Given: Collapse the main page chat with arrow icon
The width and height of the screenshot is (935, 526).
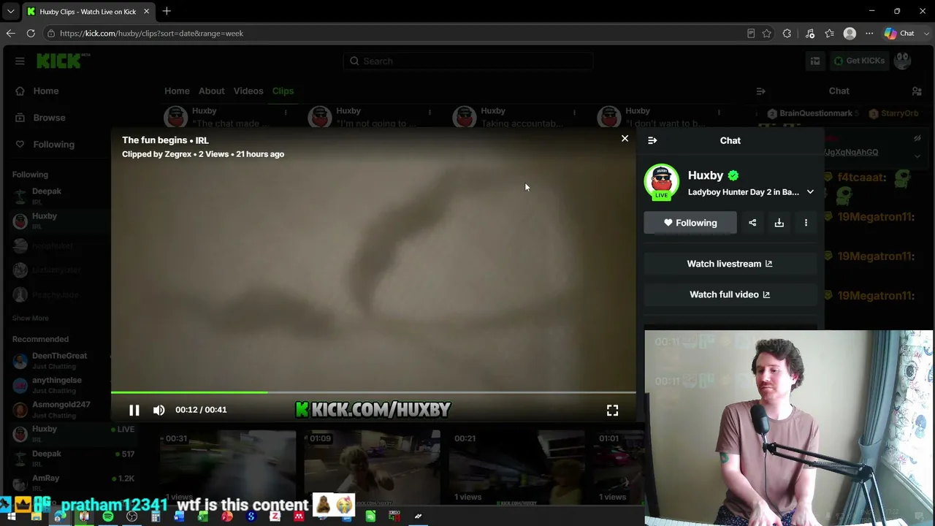Looking at the screenshot, I should coord(760,91).
